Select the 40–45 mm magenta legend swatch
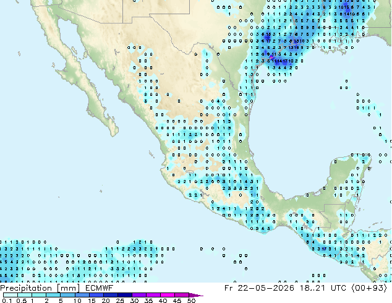This screenshot has height=303, width=392. click(168, 295)
